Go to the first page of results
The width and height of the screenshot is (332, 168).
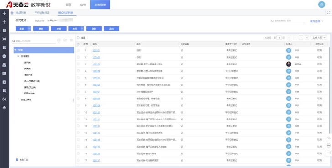click(289, 38)
